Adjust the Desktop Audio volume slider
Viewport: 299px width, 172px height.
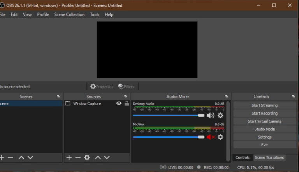(x=169, y=115)
